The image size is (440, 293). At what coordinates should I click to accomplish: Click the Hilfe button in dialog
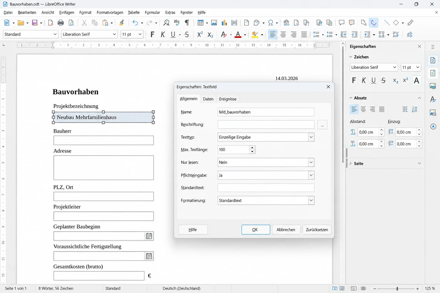click(x=193, y=230)
